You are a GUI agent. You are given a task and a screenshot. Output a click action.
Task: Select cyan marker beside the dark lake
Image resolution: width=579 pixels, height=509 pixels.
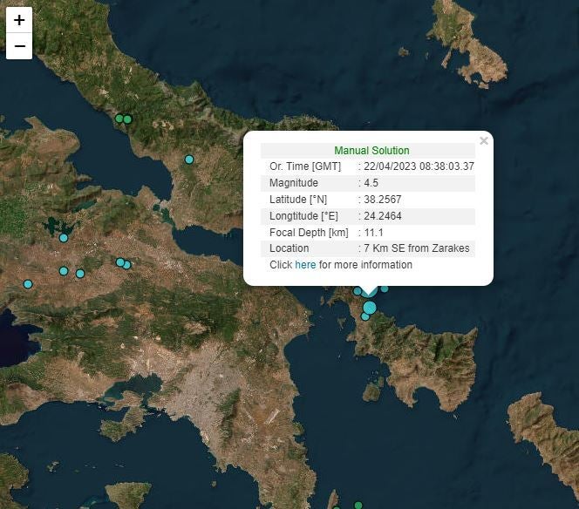click(x=64, y=238)
